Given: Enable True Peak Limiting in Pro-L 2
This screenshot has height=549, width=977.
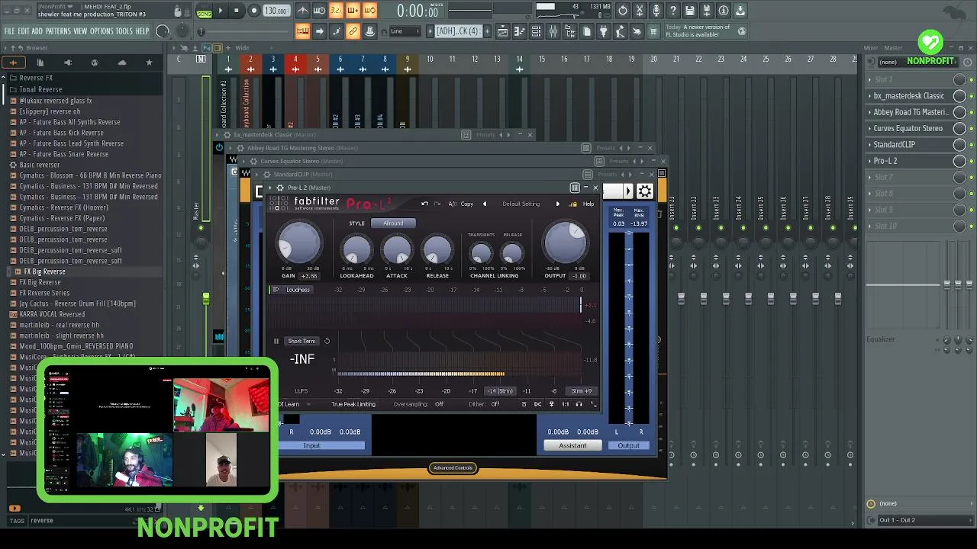Looking at the screenshot, I should click(353, 404).
